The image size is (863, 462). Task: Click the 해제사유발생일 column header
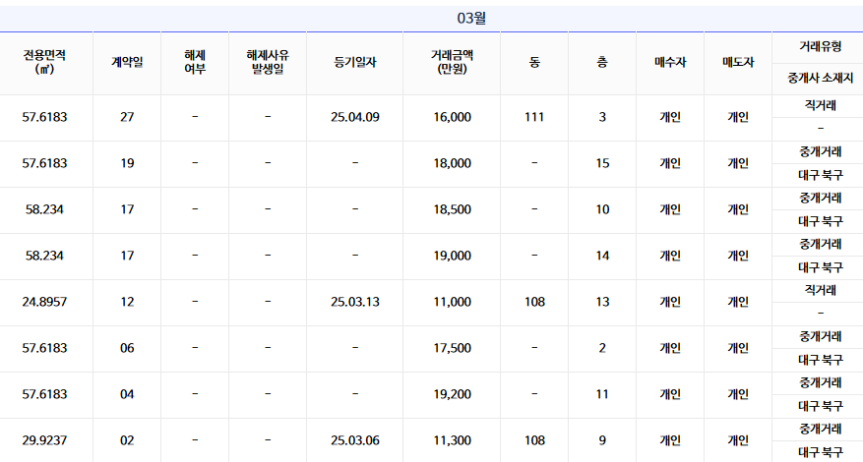tap(268, 62)
